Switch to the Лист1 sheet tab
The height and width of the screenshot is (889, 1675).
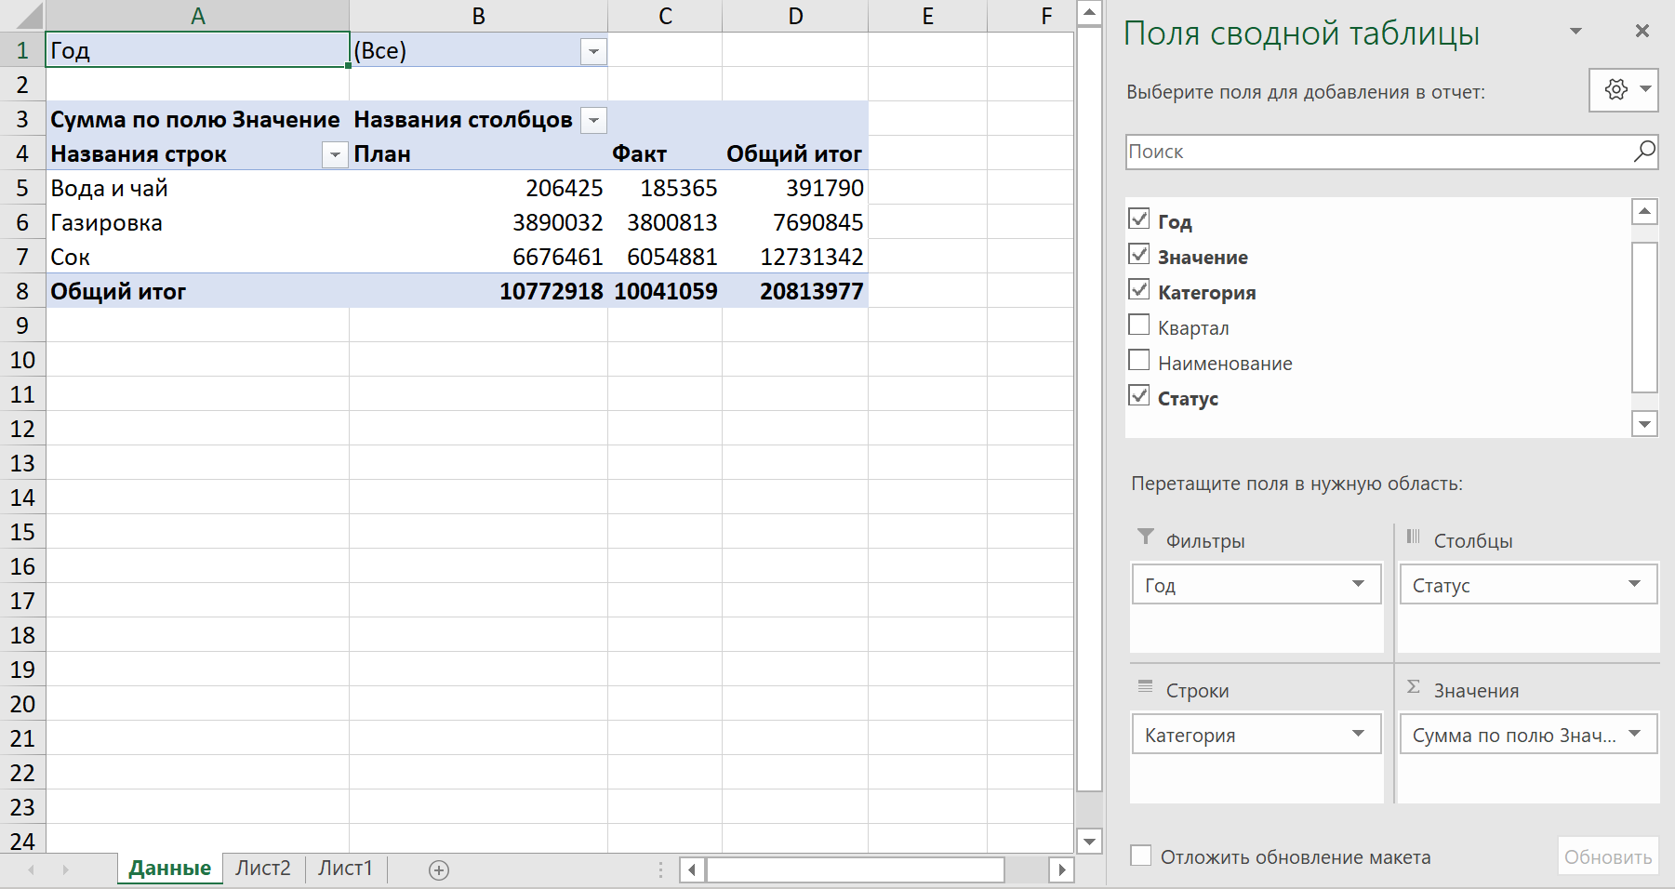click(x=345, y=869)
